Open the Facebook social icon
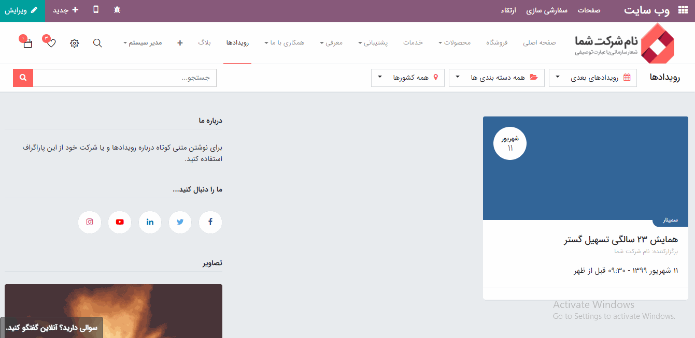695x338 pixels. click(x=210, y=222)
